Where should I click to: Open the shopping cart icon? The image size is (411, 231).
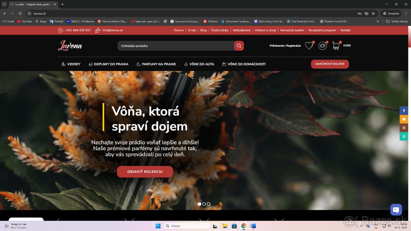336,46
